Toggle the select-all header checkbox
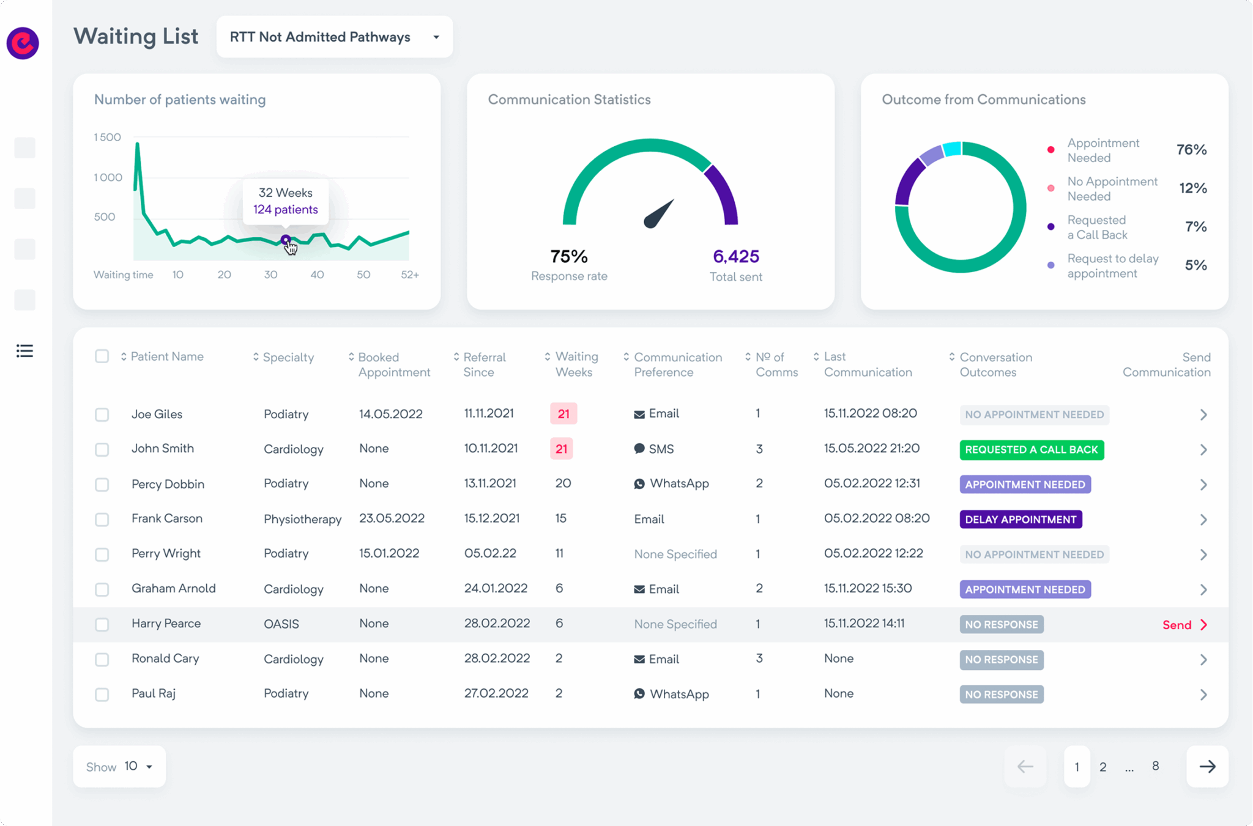Viewport: 1253px width, 826px height. click(102, 356)
